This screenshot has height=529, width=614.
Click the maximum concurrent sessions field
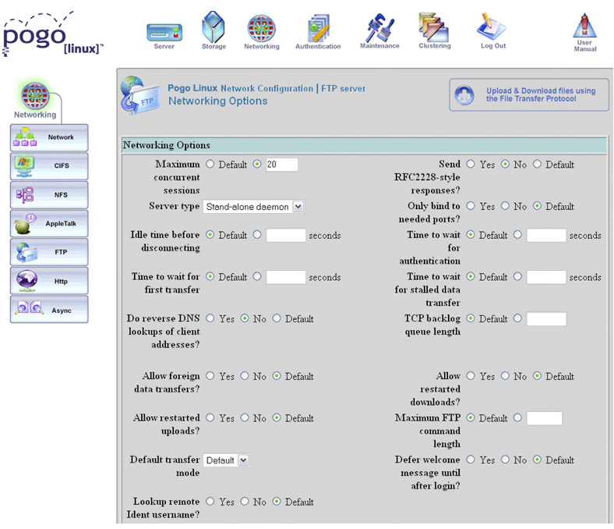pos(281,165)
